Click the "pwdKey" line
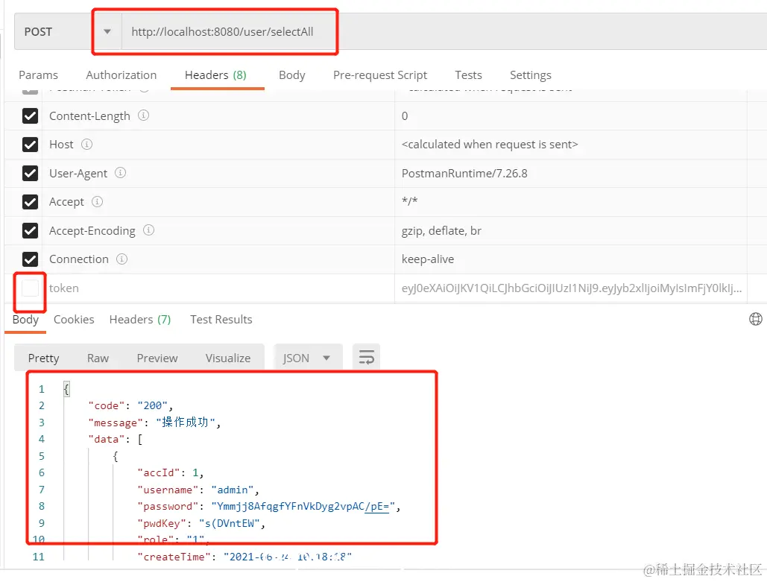 point(201,523)
